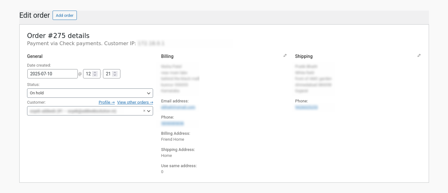Click the Order #275 details heading
The image size is (448, 193).
point(58,36)
